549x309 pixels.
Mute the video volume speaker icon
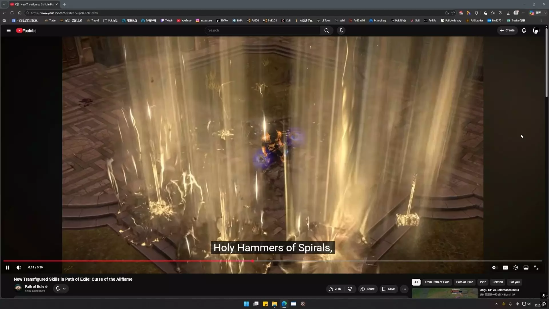[19, 268]
